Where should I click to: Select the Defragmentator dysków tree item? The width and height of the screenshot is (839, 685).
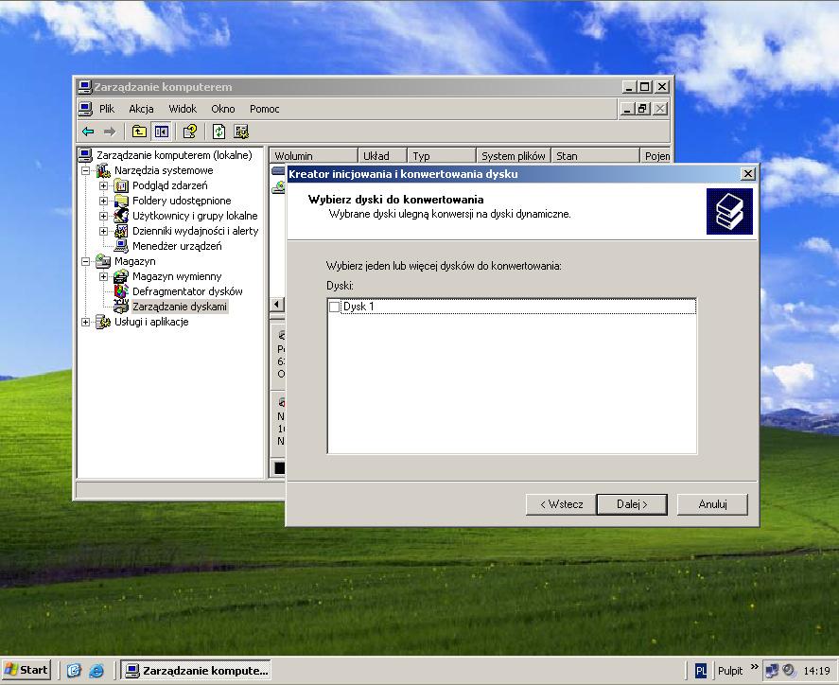pos(187,291)
